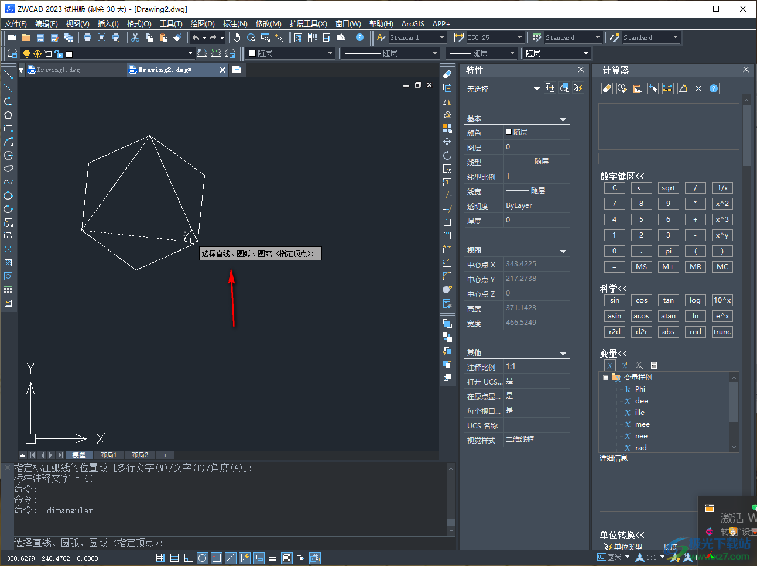Select the Rectangle drawing tool

click(8, 128)
